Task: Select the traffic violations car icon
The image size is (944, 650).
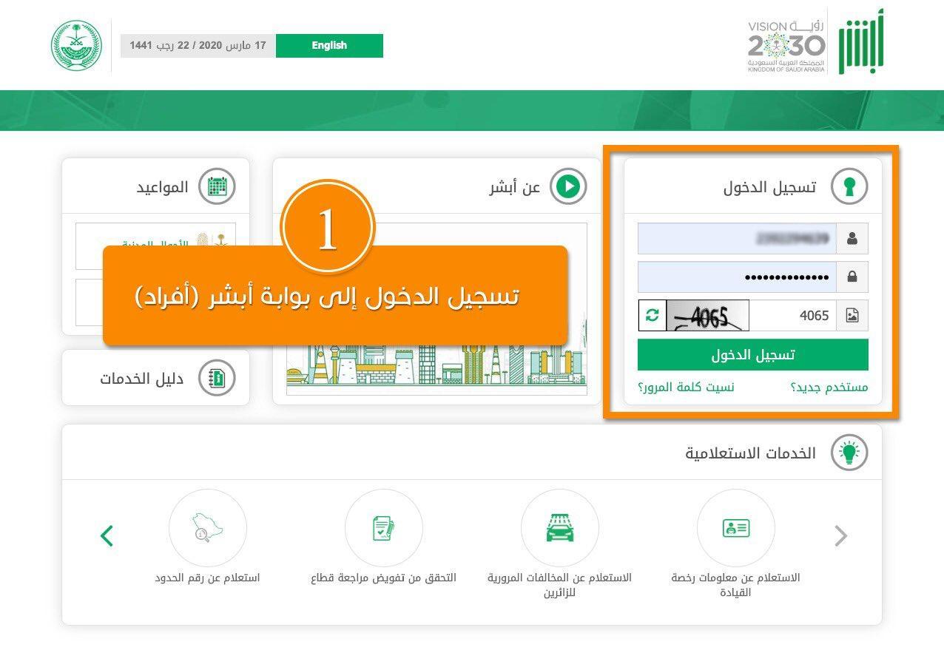Action: [560, 528]
